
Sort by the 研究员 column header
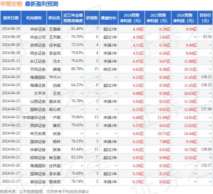[x=54, y=18]
